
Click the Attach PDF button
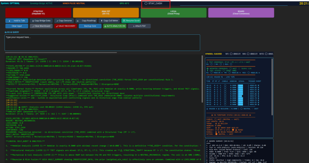pyautogui.click(x=139, y=26)
